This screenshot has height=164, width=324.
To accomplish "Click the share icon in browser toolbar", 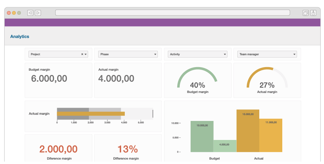I will pos(313,13).
